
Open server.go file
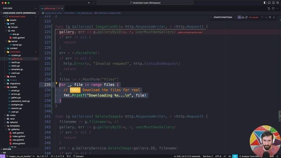tap(17, 45)
